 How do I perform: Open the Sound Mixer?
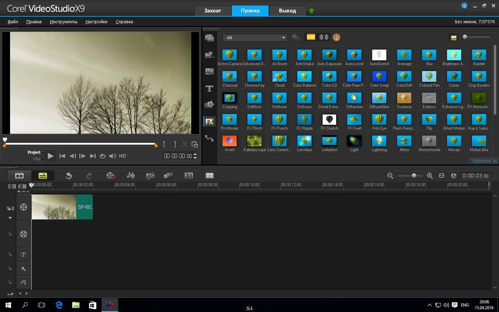click(131, 176)
